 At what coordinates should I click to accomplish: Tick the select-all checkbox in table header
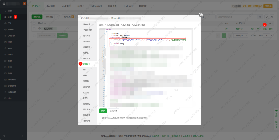point(34,23)
